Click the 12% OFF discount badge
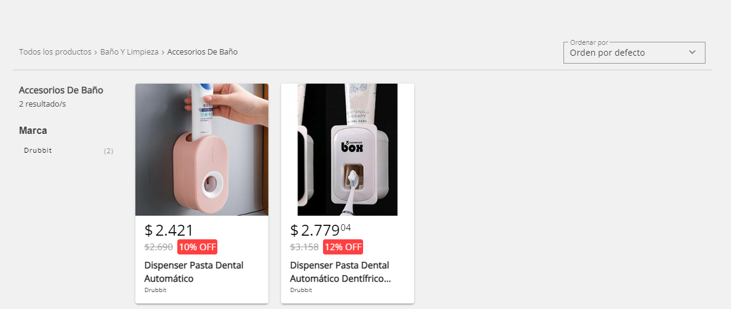The height and width of the screenshot is (309, 731). click(343, 247)
